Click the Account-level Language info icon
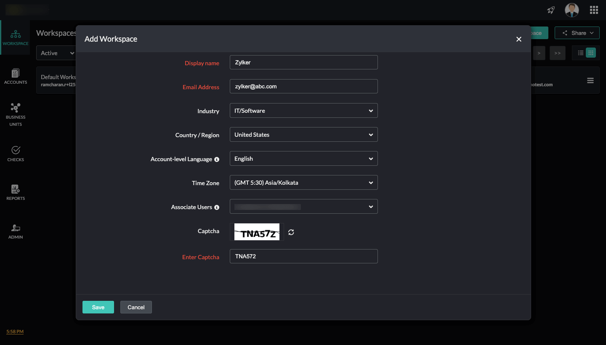Screen dimensions: 606x345 [217, 159]
